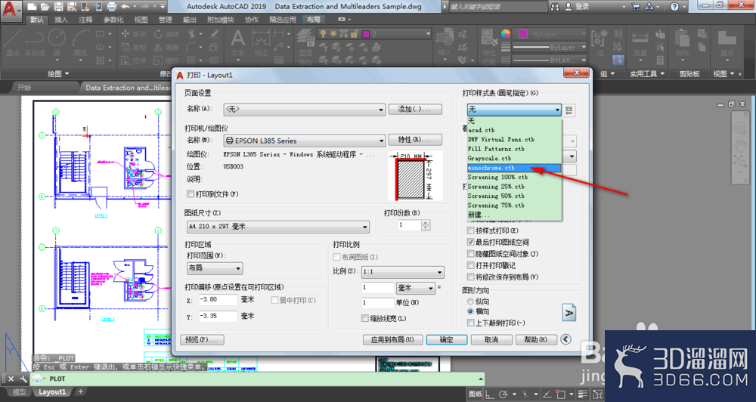
Task: Toggle Hide paperspace objects (隐藏图纸空间对象) checkbox
Action: tap(470, 254)
